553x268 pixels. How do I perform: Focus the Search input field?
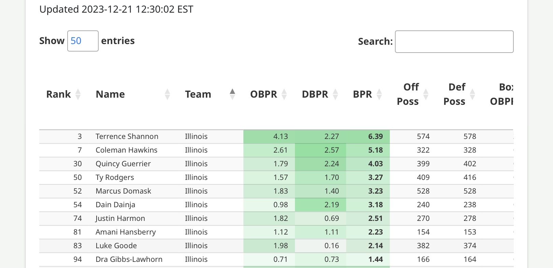pyautogui.click(x=454, y=42)
